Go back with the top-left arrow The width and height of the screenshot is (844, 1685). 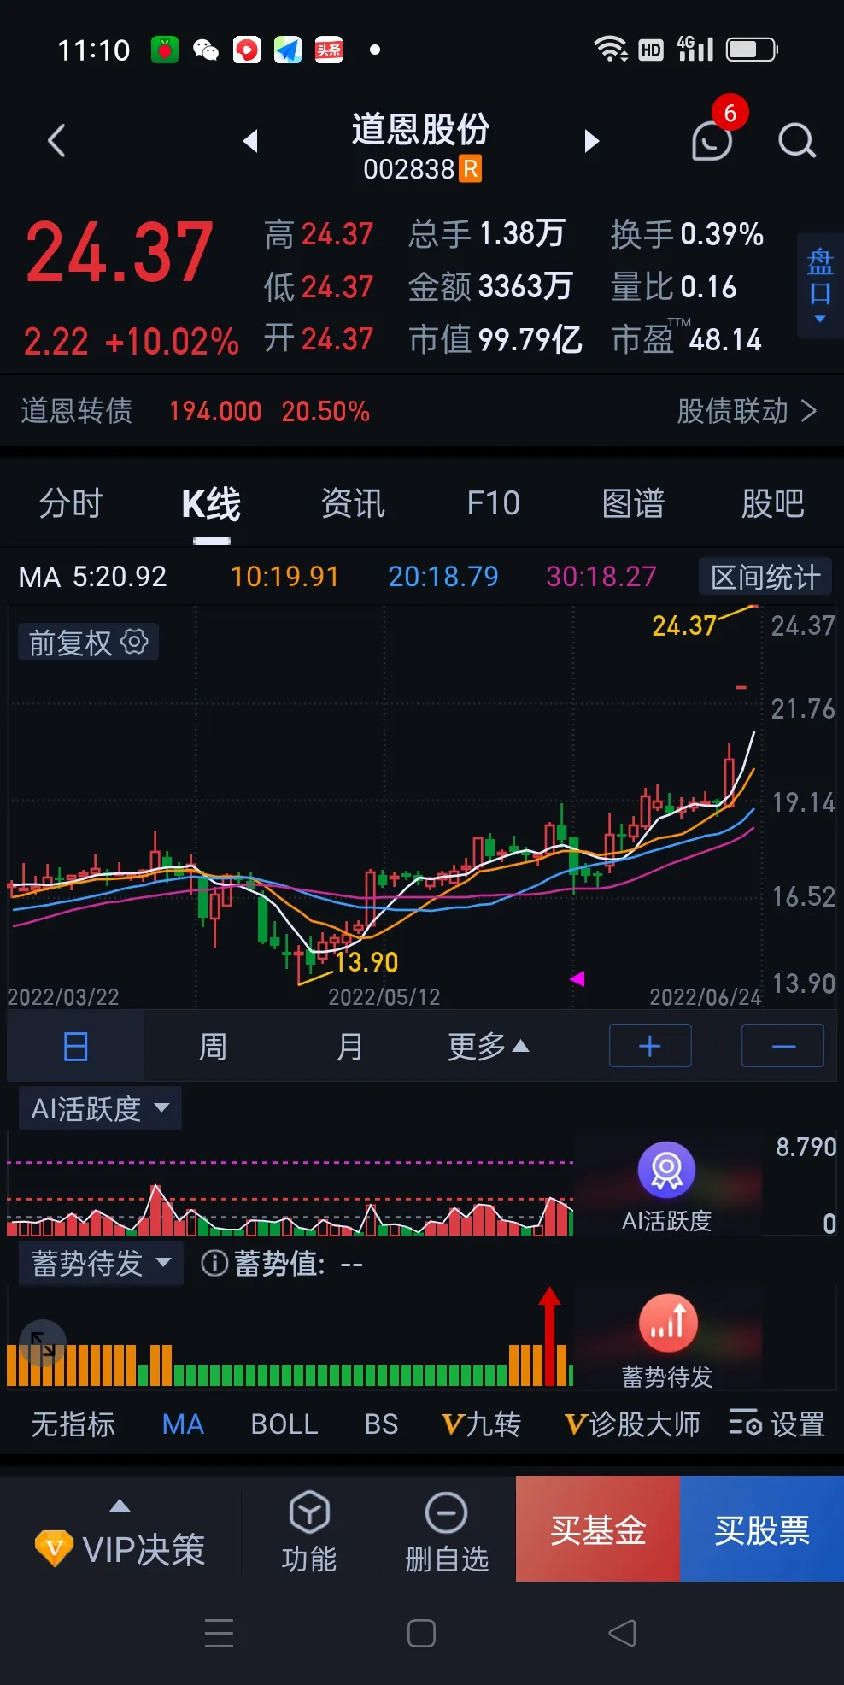56,141
